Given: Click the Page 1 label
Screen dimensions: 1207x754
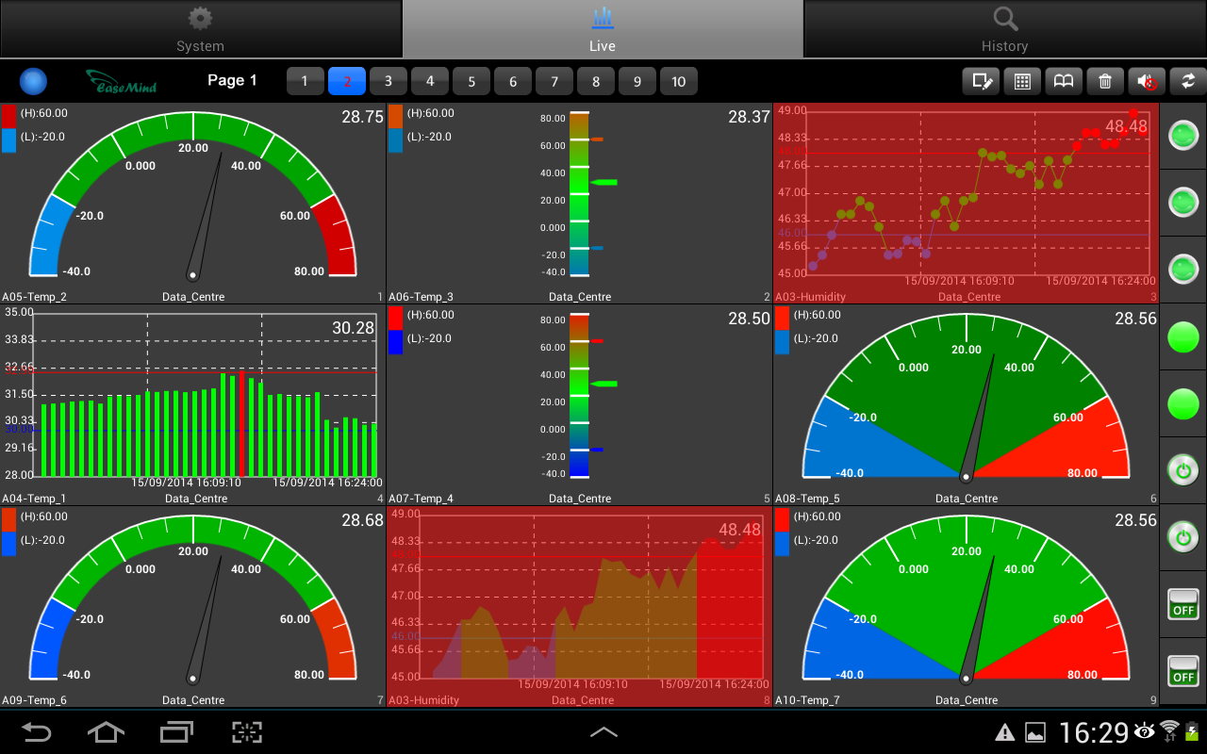Looking at the screenshot, I should tap(232, 80).
